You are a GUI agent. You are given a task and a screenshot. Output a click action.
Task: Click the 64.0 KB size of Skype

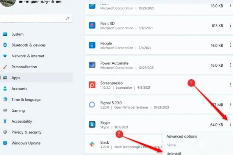(x=216, y=125)
